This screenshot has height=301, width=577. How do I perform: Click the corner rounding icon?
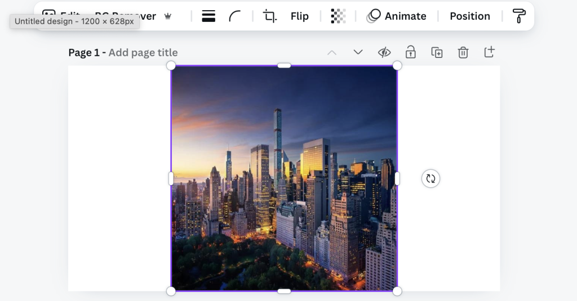[235, 16]
